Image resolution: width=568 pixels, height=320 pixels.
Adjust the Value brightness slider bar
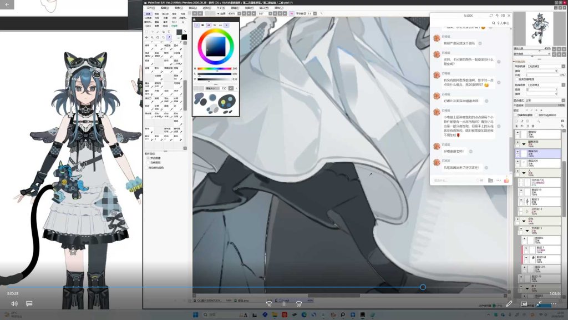(x=215, y=79)
